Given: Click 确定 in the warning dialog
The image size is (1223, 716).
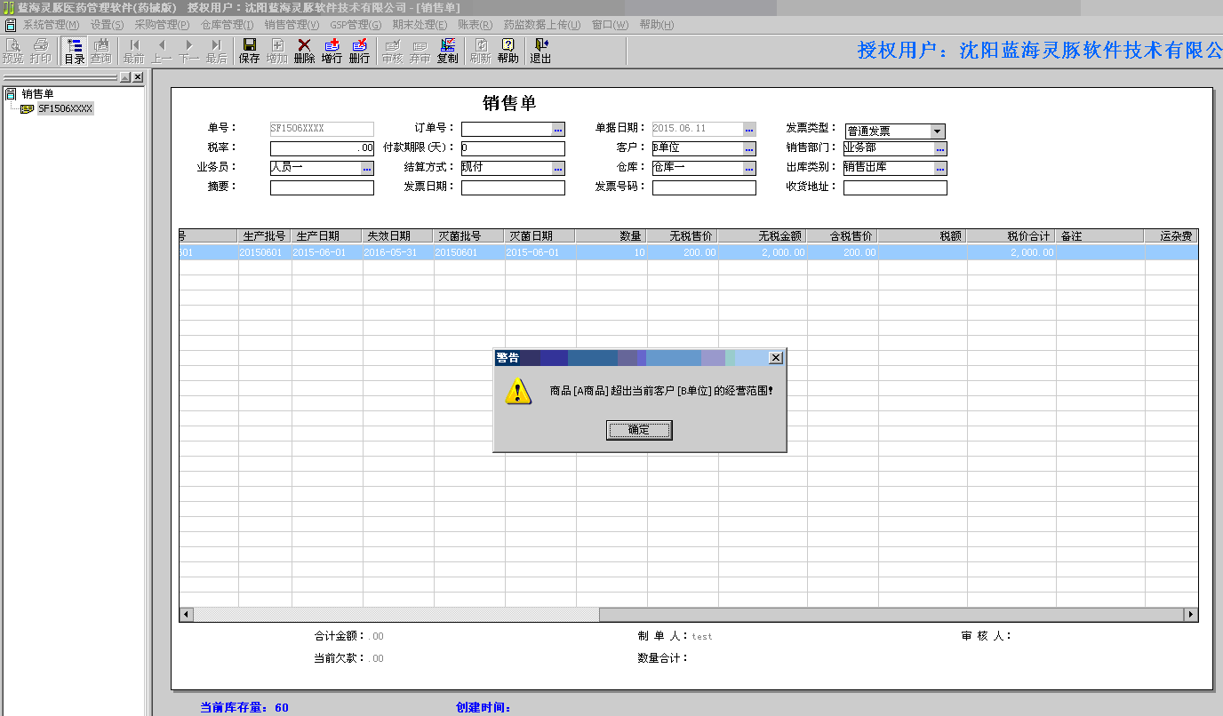Looking at the screenshot, I should [639, 430].
